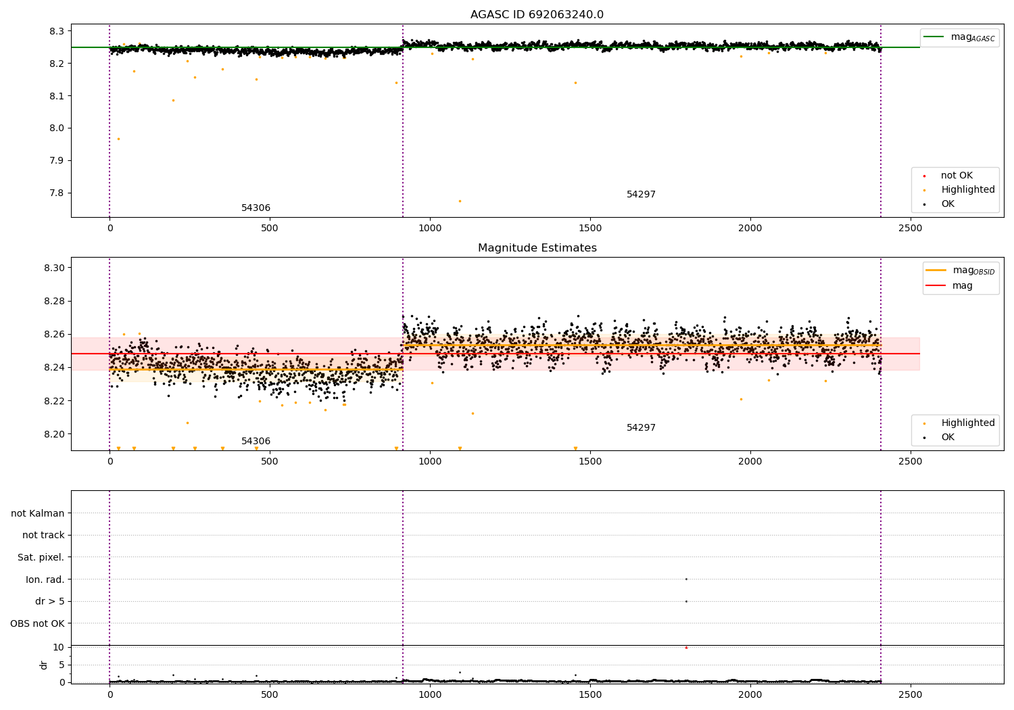
Task: Click the '5' tick on the dr axis
Action: point(62,665)
